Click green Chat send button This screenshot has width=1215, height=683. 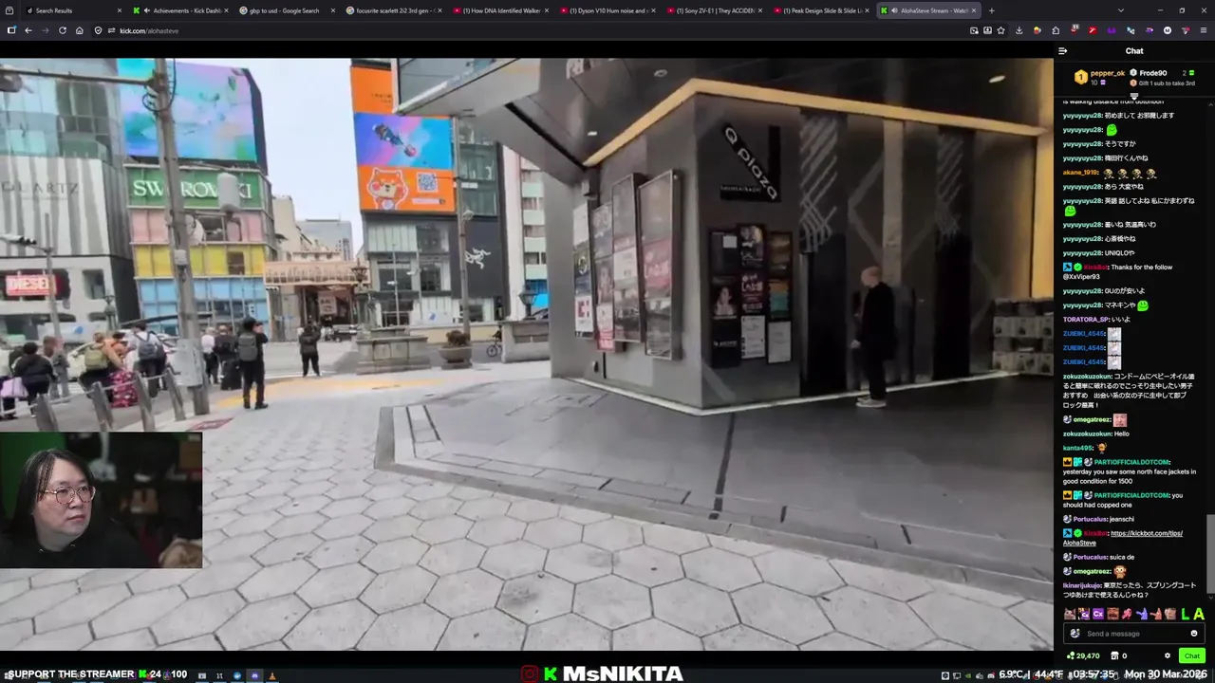1192,655
